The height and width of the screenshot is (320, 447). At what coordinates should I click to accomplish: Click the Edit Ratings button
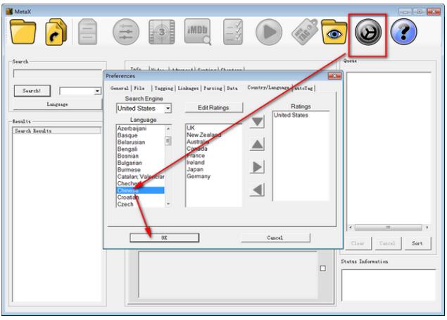213,108
